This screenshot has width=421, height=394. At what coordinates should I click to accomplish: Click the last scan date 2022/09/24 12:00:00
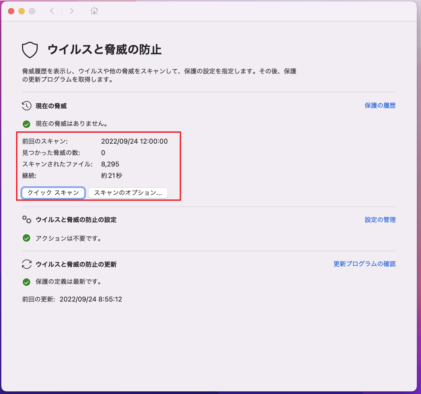click(134, 141)
